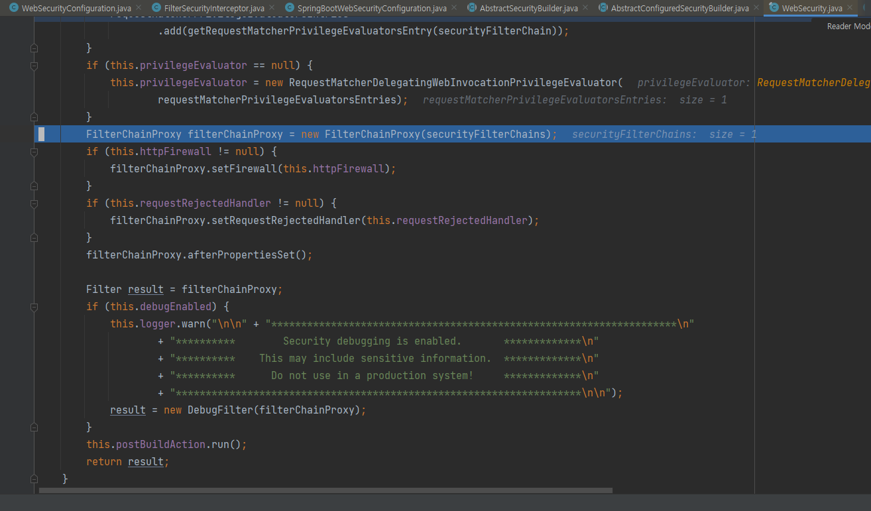The width and height of the screenshot is (871, 511).
Task: Collapse the 'if (this.requestRejectedHandler != null)' block
Action: tap(34, 203)
